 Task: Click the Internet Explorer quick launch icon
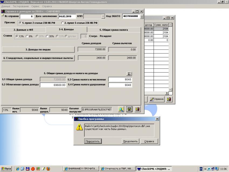click(18, 169)
